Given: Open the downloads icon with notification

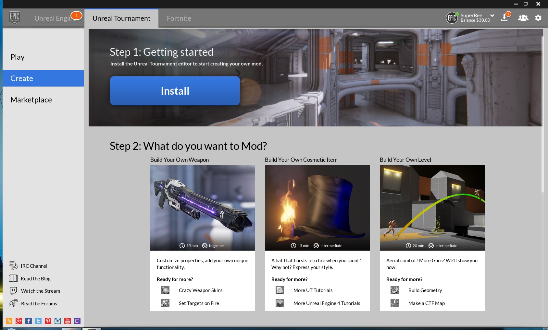Looking at the screenshot, I should click(505, 18).
